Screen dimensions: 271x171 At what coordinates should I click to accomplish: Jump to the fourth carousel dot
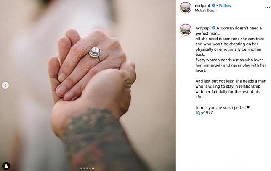(x=90, y=168)
